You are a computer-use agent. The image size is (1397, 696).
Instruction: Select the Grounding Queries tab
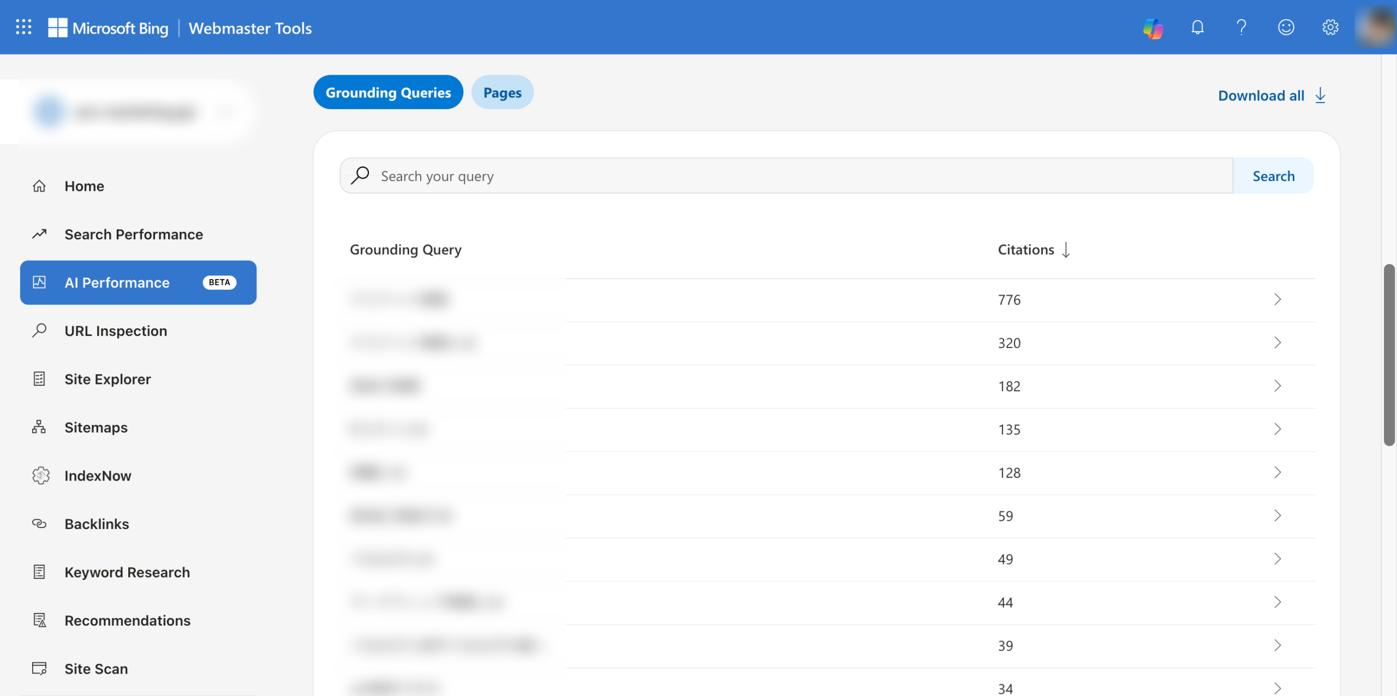(388, 93)
